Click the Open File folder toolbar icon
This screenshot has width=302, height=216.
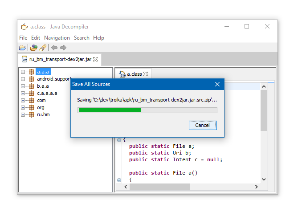(22, 48)
